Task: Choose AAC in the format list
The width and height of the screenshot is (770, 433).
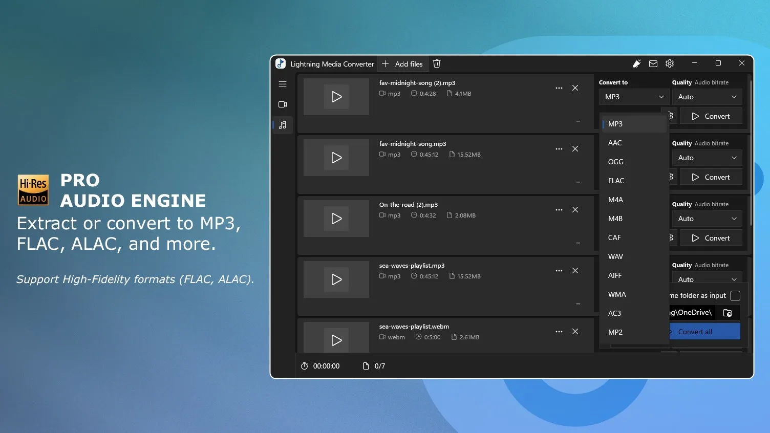Action: point(634,143)
